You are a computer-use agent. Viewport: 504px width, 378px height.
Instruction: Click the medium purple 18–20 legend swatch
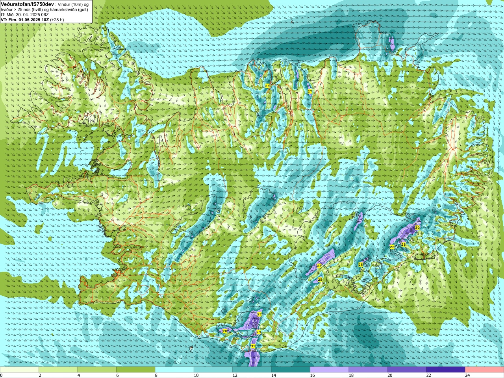368,370
